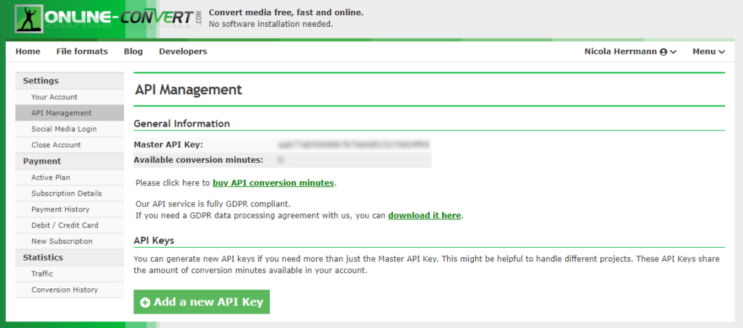Click the Master API Key label

click(x=168, y=145)
